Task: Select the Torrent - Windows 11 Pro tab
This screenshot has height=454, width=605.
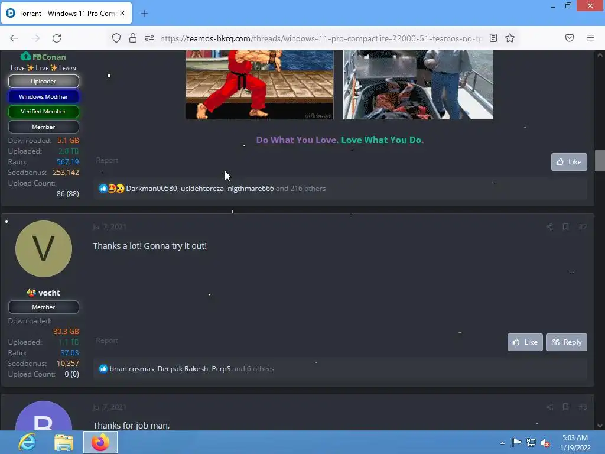Action: click(66, 13)
